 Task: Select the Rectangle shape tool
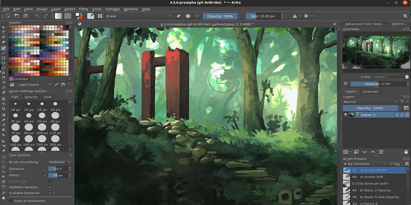(3, 58)
